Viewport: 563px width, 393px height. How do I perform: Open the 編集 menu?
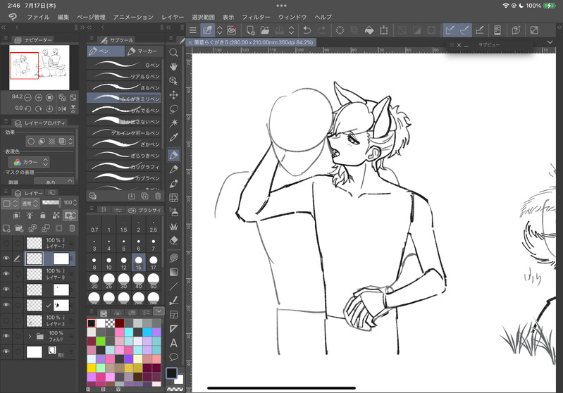tap(63, 17)
